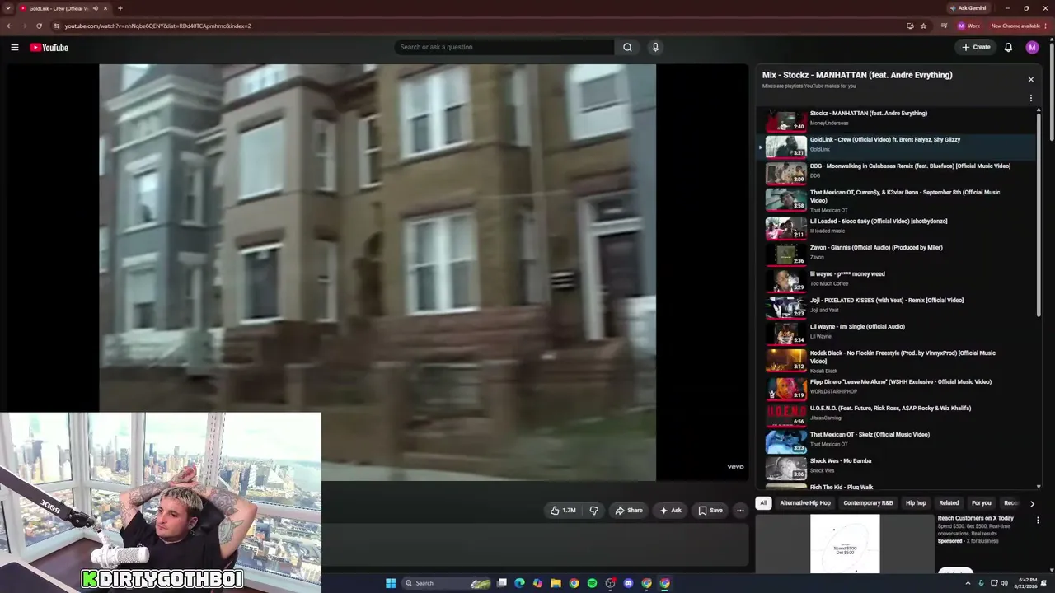Share this video

click(629, 511)
